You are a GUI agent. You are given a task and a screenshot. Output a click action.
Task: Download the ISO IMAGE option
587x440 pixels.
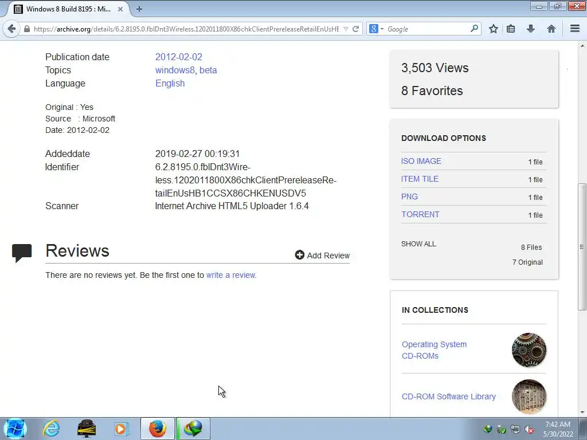pyautogui.click(x=421, y=161)
